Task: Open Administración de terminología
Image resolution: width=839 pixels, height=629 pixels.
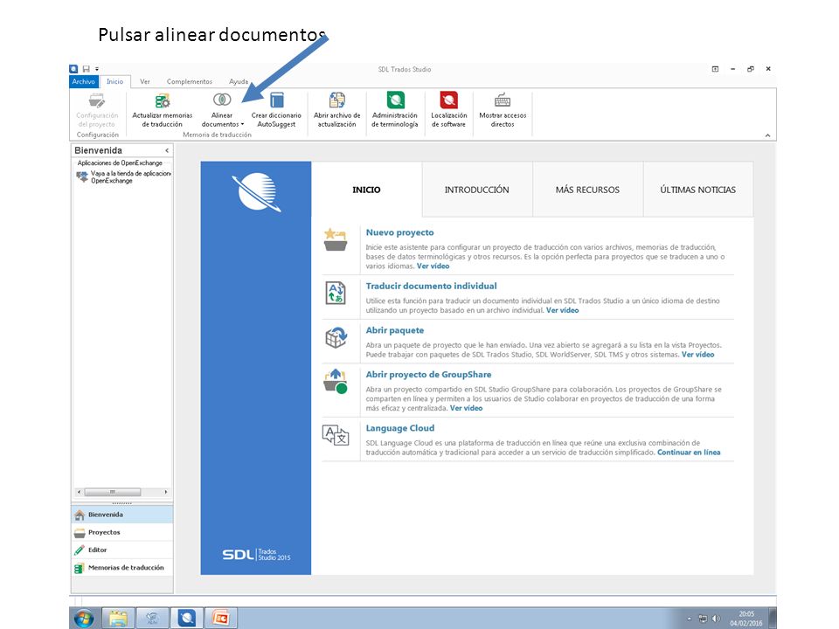Action: pyautogui.click(x=395, y=110)
